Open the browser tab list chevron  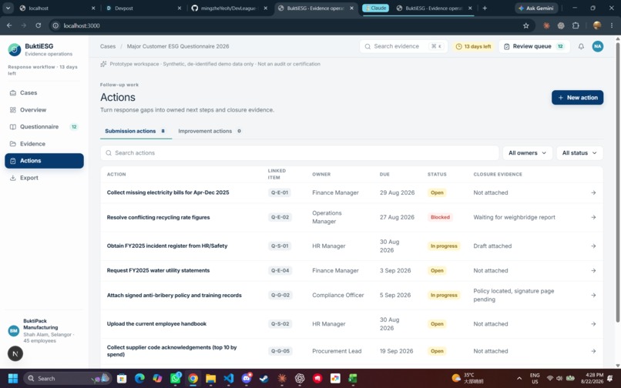[8, 8]
